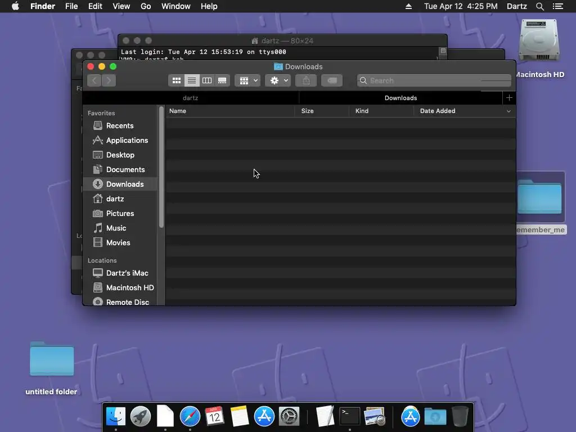This screenshot has height=432, width=576.
Task: Click the eject icon in menu bar
Action: click(408, 6)
